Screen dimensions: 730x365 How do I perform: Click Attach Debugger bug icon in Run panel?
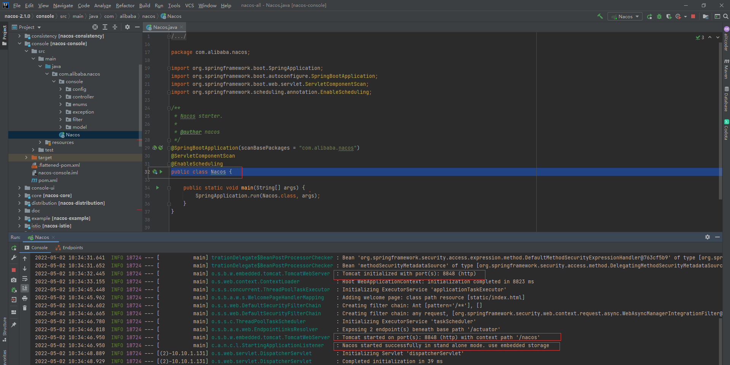(x=14, y=290)
